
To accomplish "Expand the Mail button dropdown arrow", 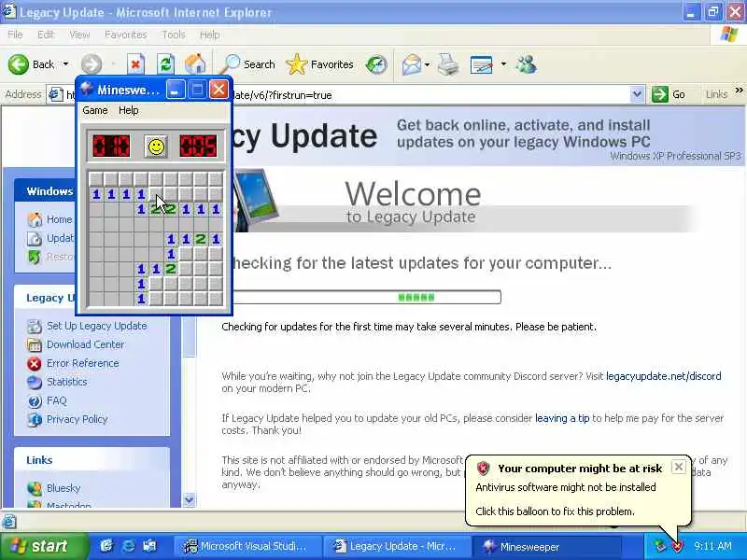I will coord(428,64).
